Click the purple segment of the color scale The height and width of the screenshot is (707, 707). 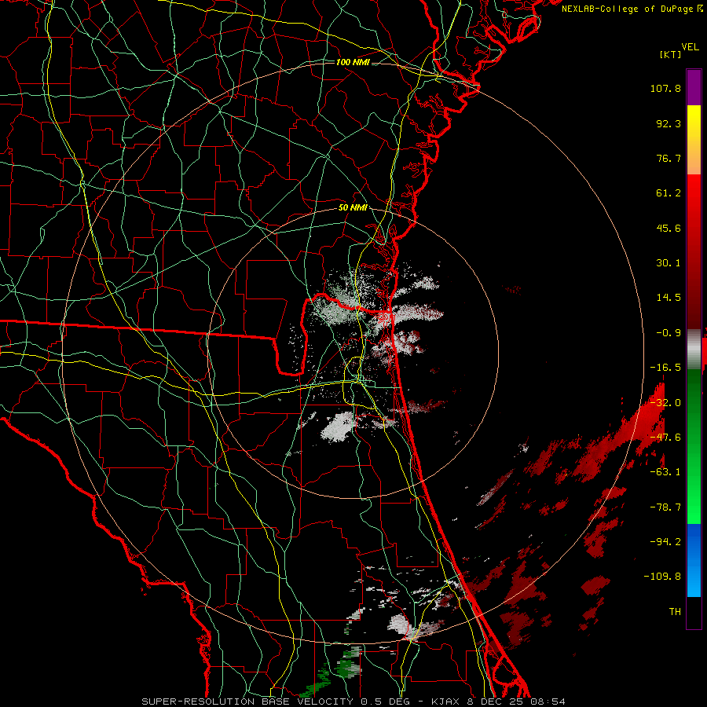(x=694, y=87)
